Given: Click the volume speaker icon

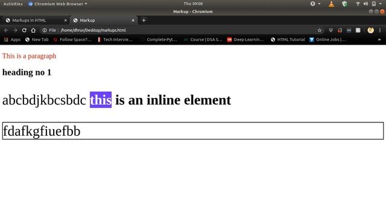Looking at the screenshot, I should (366, 4).
